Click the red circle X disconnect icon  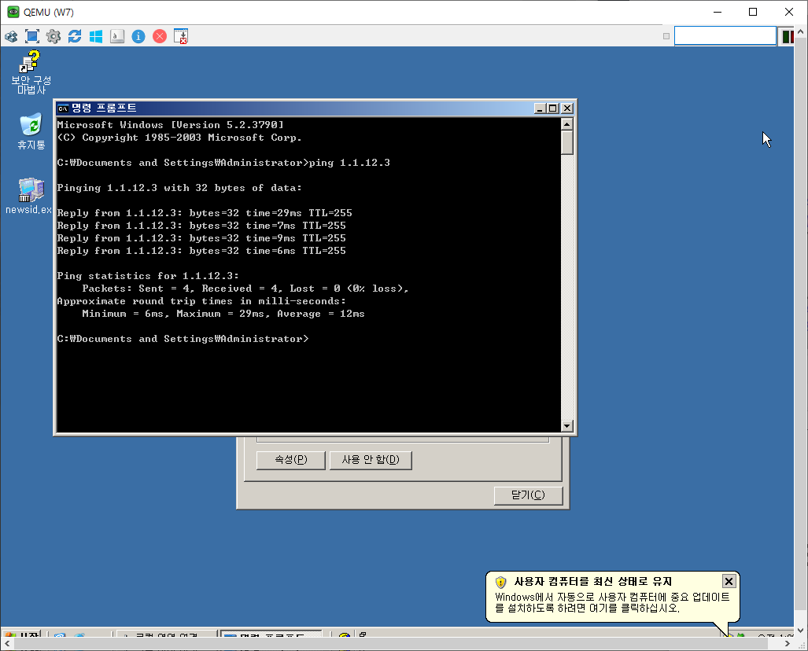(160, 37)
